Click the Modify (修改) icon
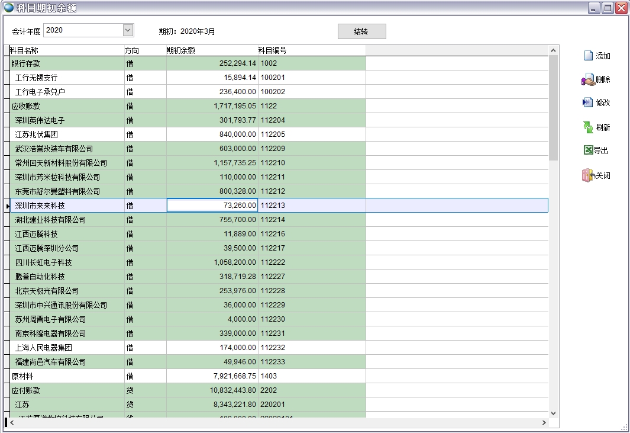The height and width of the screenshot is (433, 630). [x=588, y=102]
